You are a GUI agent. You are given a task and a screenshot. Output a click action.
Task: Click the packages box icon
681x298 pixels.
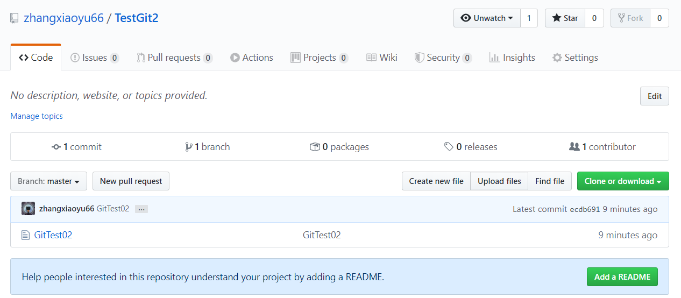coord(315,147)
